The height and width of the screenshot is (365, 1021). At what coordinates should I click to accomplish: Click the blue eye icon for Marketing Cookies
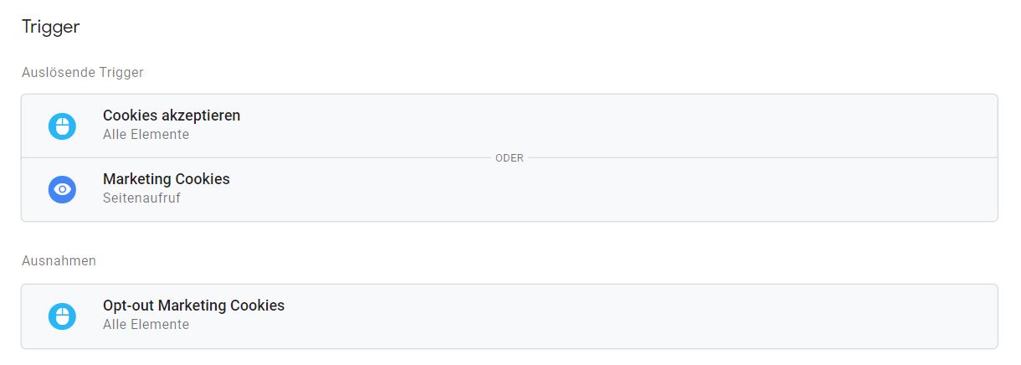(x=62, y=189)
